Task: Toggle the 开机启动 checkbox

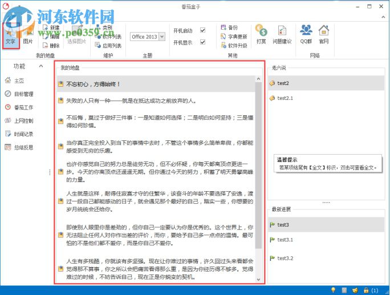Action: 203,30
